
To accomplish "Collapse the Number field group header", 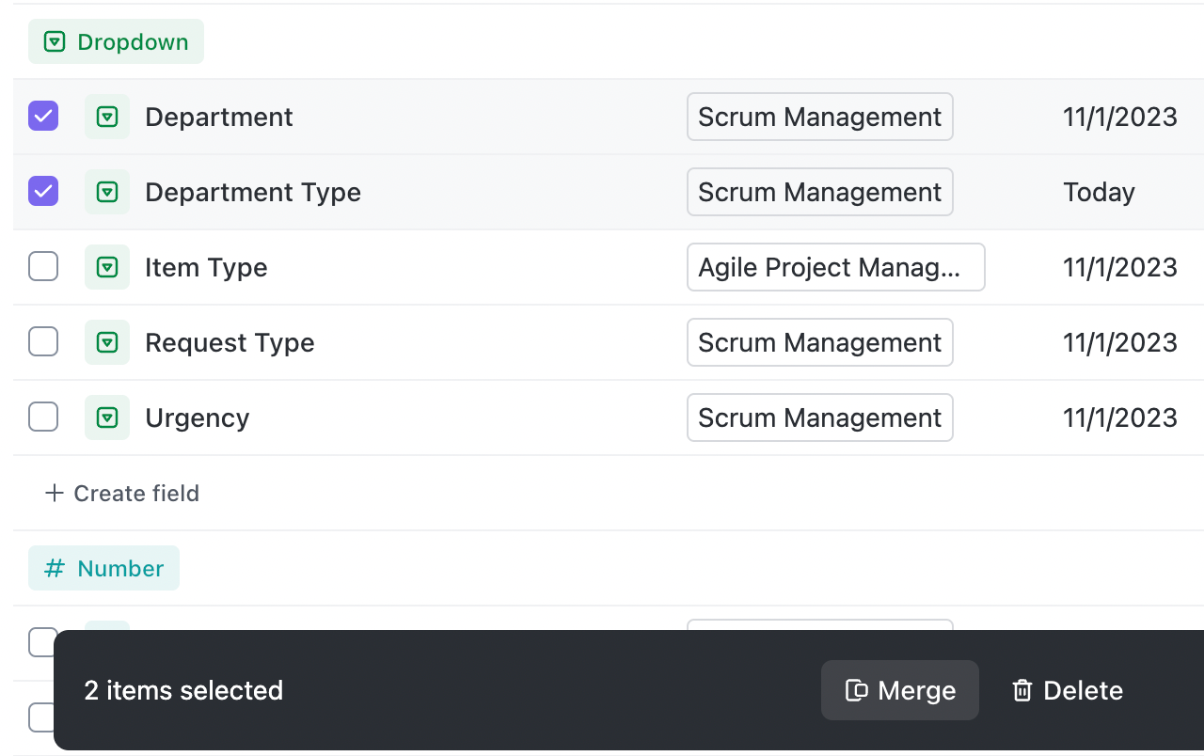I will pyautogui.click(x=103, y=568).
